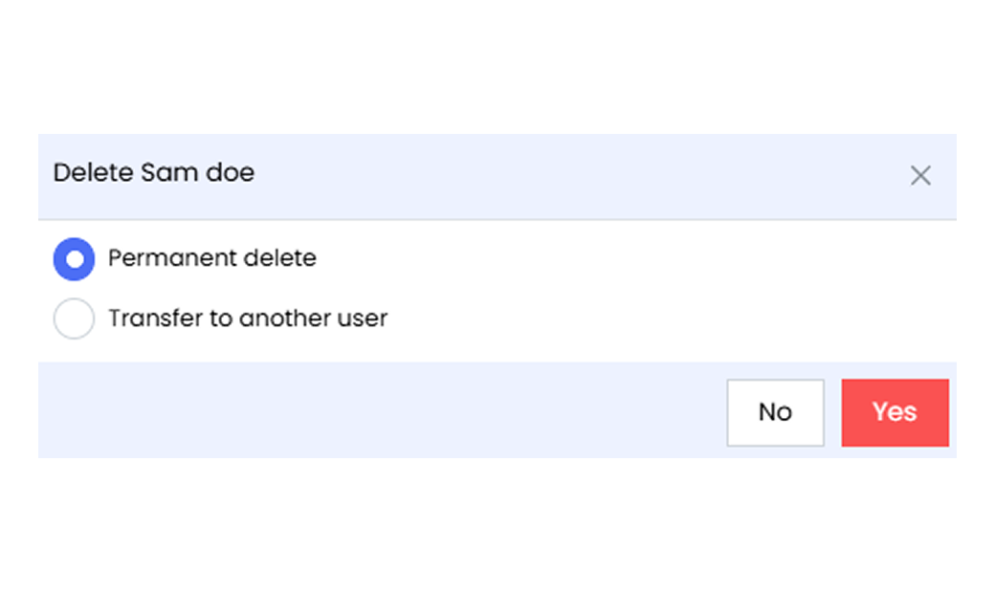Screen dimensions: 995x593
Task: Click the Delete Sam doe title text
Action: pyautogui.click(x=154, y=173)
